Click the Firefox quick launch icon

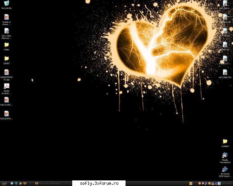pos(25,184)
